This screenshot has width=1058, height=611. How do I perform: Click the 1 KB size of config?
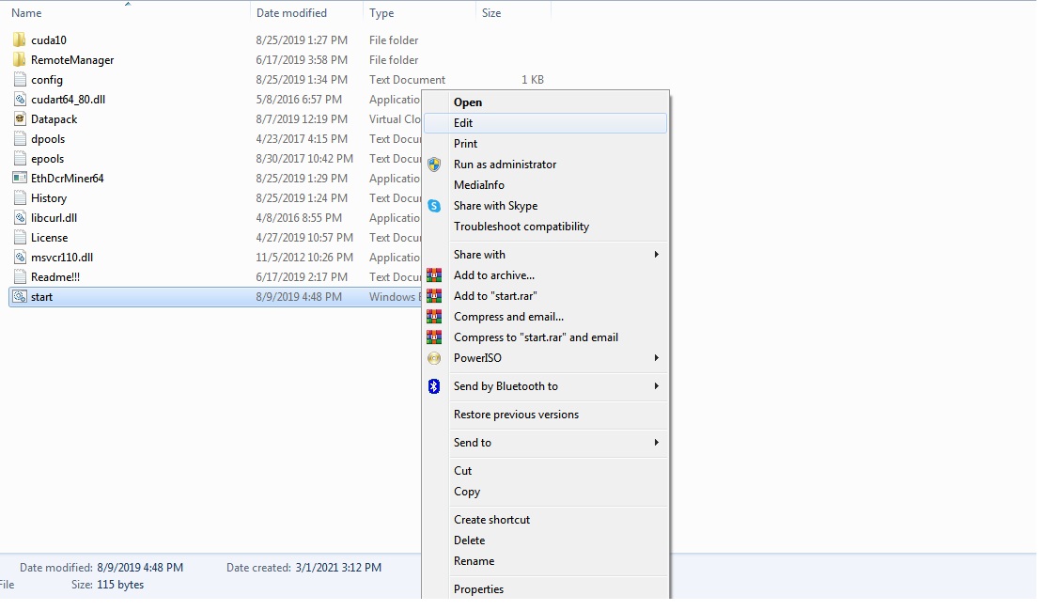(533, 80)
